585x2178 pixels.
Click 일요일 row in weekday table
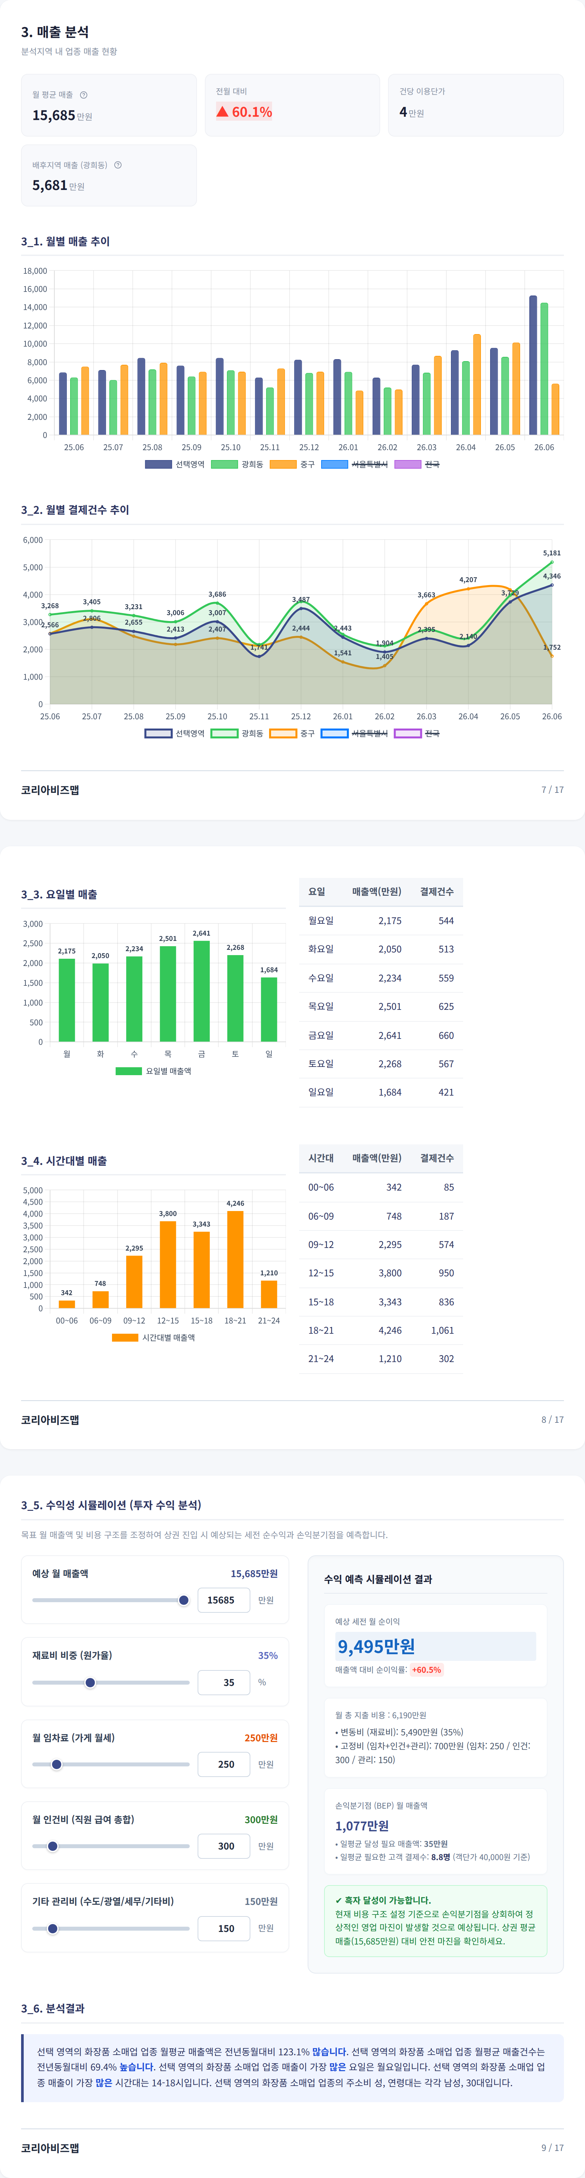(381, 1092)
